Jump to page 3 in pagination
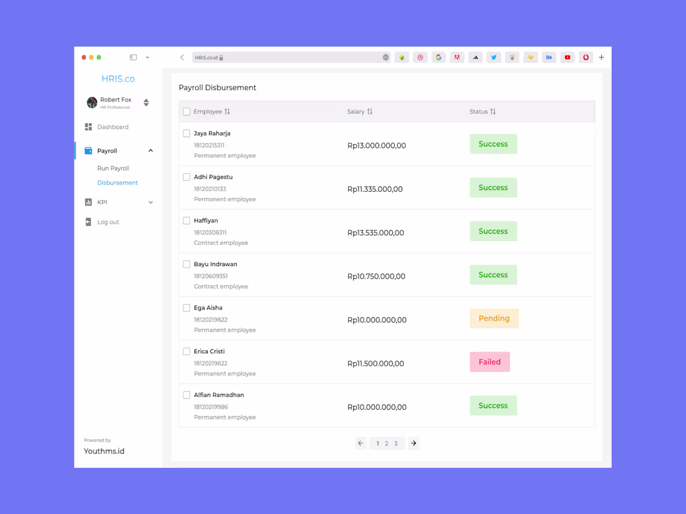 tap(396, 443)
